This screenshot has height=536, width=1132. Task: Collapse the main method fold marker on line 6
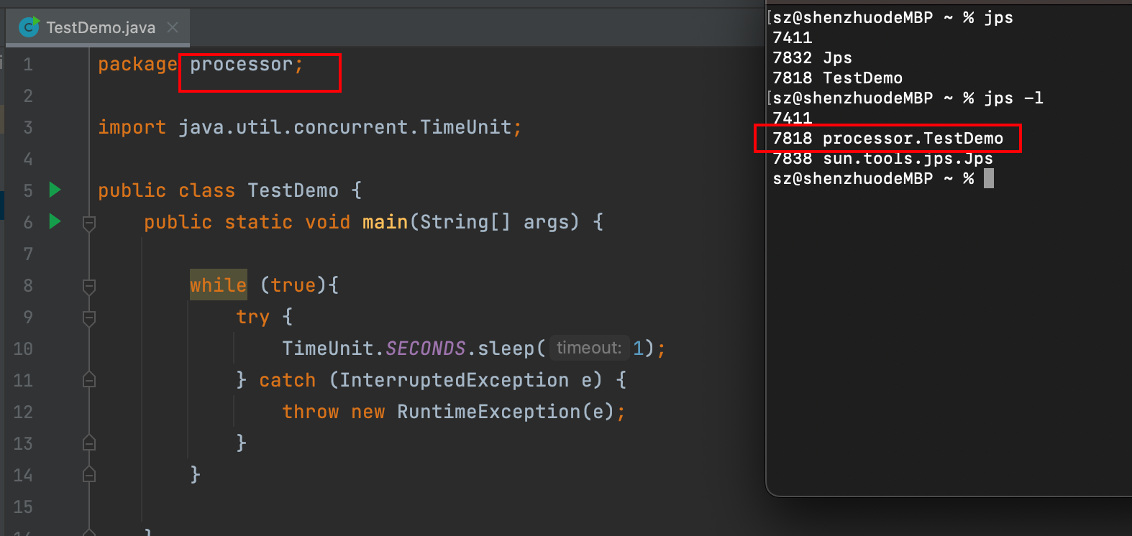pyautogui.click(x=89, y=223)
